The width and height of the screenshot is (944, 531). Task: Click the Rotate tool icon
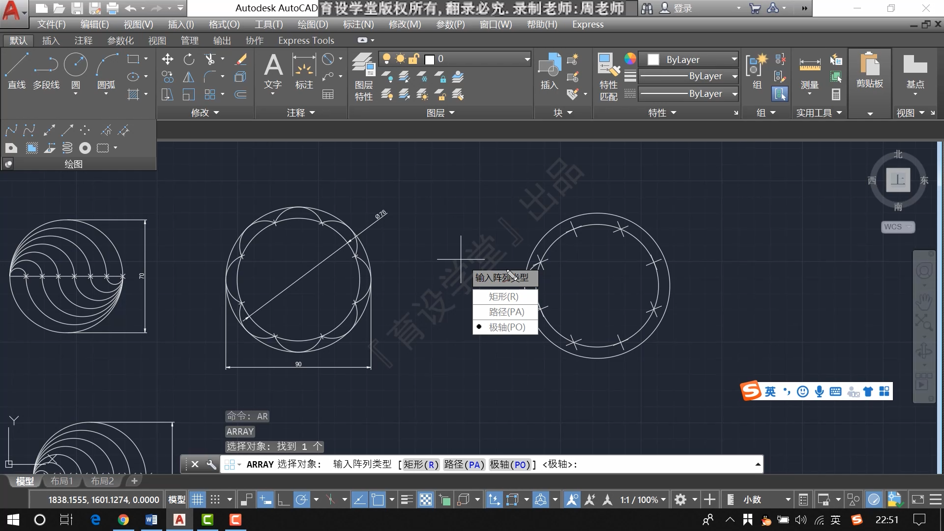(x=189, y=59)
